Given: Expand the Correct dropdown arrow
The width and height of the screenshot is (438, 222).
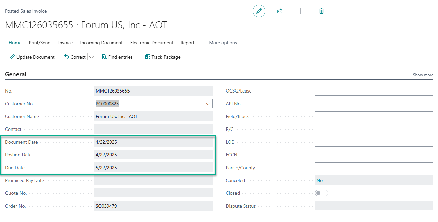Looking at the screenshot, I should point(92,57).
